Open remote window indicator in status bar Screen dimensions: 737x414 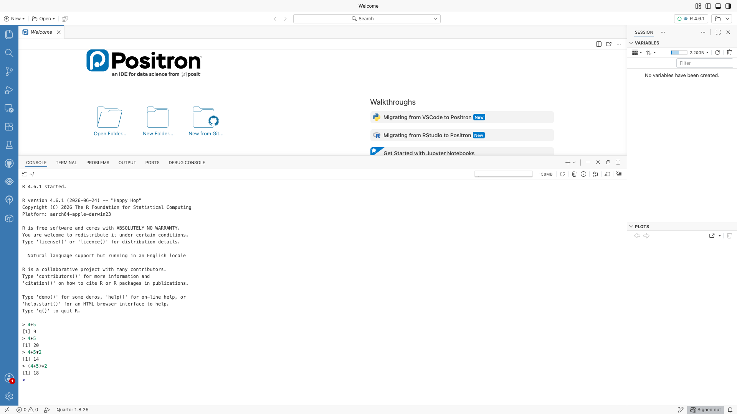click(x=7, y=410)
